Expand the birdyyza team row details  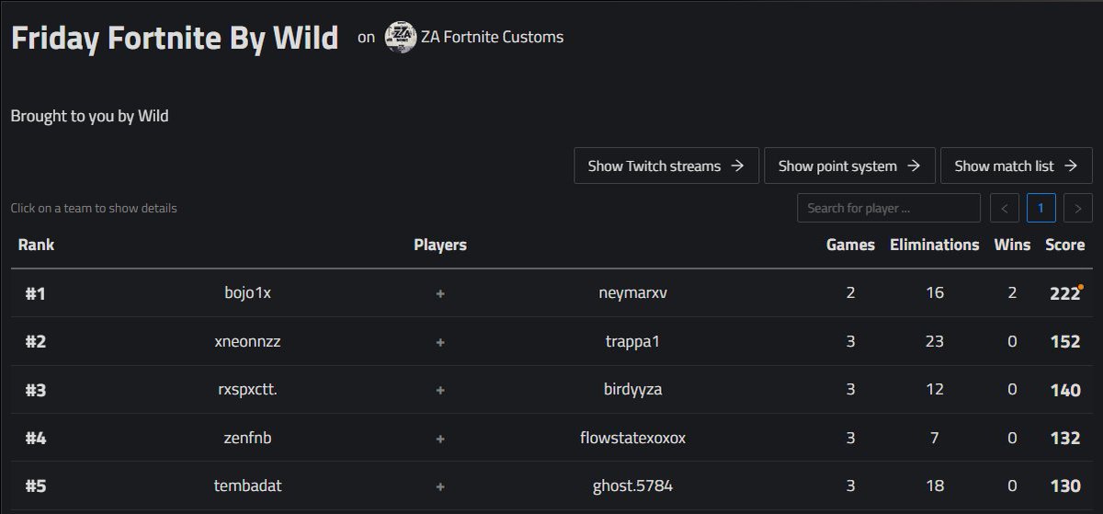551,389
